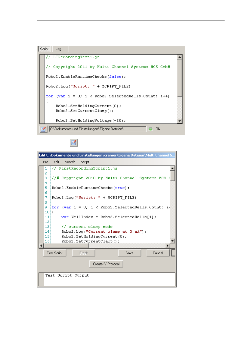241x341 pixels.
Task: Click the editor's vertical scrollbar up arrow
Action: (x=173, y=168)
